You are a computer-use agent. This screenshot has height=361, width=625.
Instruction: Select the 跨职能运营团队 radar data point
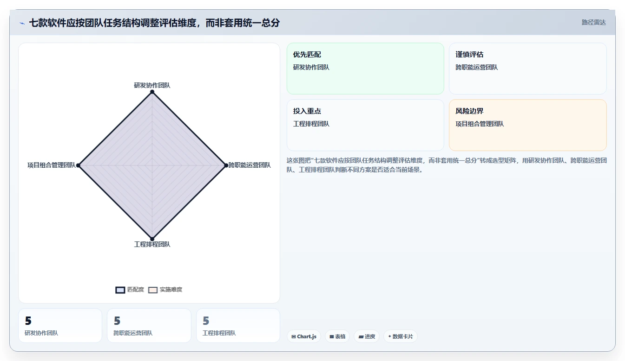[226, 165]
